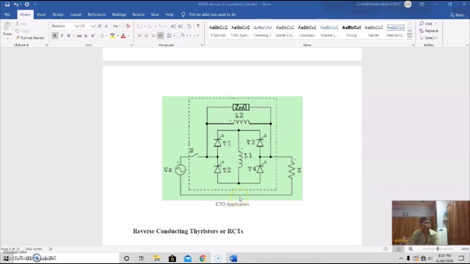Click the Share button
Screen dimensions: 470x264
coord(458,15)
